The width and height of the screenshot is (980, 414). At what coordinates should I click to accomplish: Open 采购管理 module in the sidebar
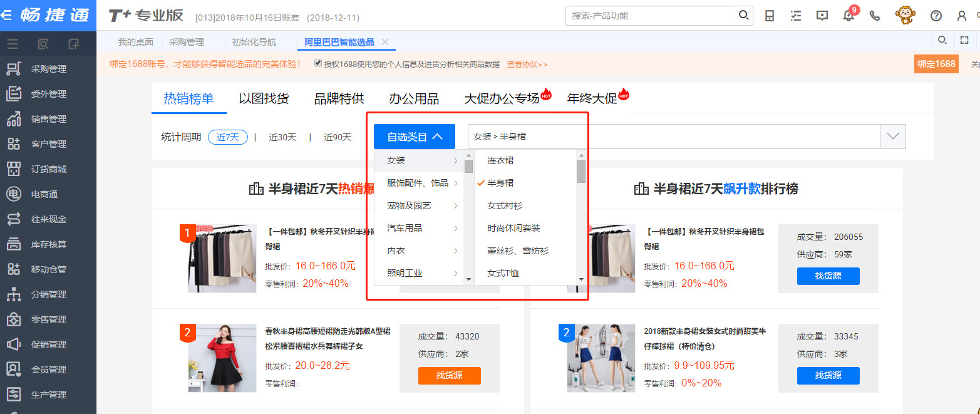pos(48,69)
